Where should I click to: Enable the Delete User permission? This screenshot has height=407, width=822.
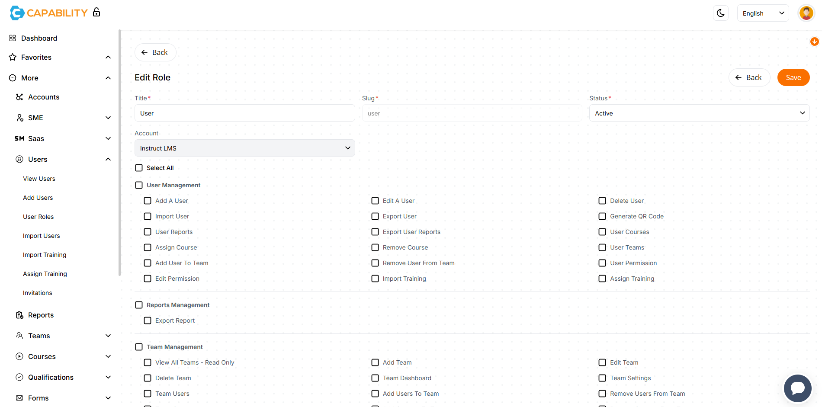pyautogui.click(x=602, y=201)
